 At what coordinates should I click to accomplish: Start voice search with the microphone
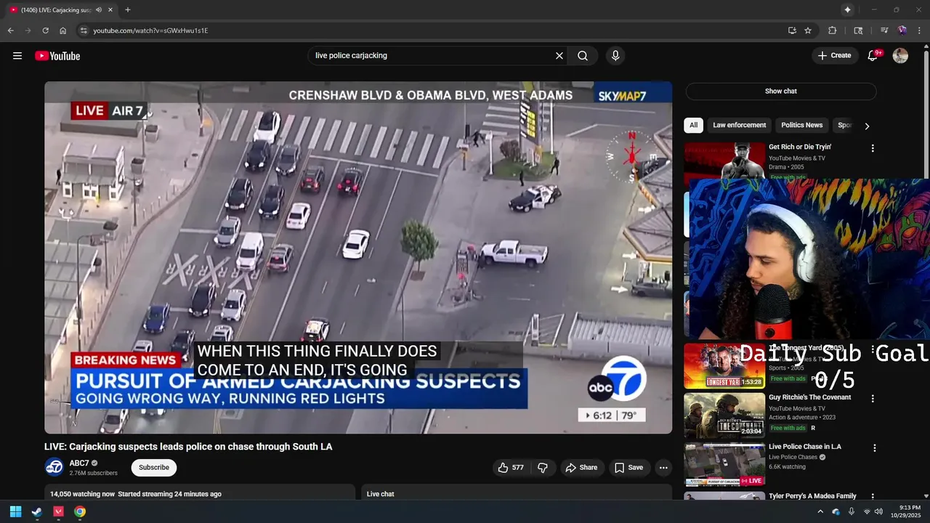(615, 56)
